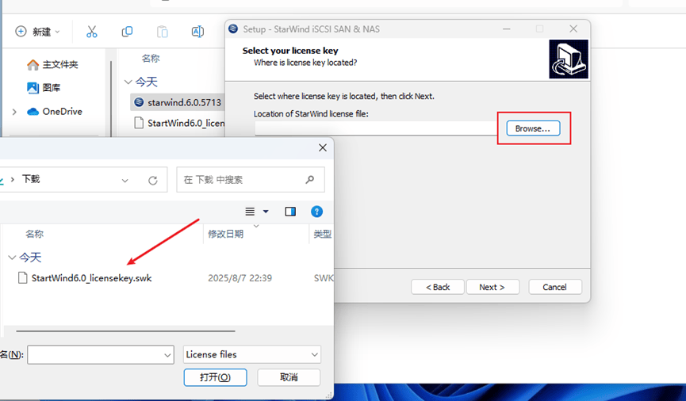This screenshot has width=686, height=401.
Task: Click the 下载 breadcrumb path segment
Action: click(31, 179)
